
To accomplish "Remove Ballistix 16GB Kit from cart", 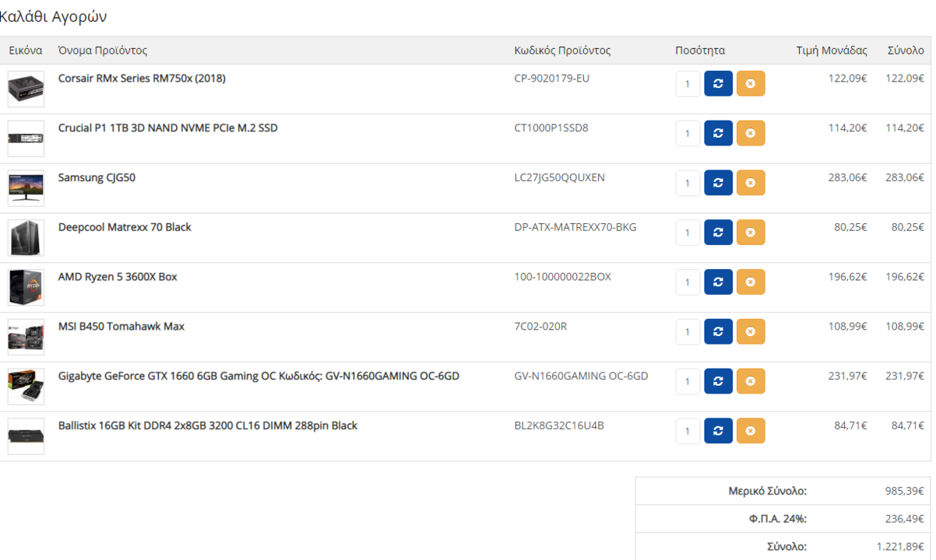I will (751, 431).
